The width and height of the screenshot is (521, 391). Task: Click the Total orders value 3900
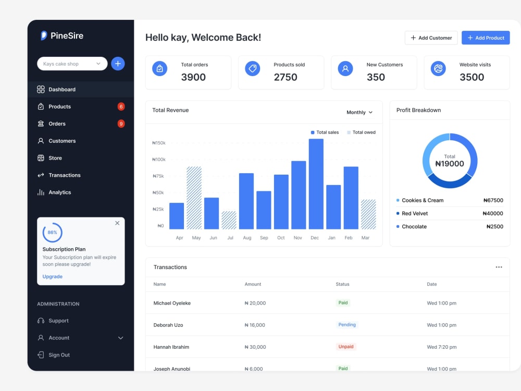click(x=193, y=77)
